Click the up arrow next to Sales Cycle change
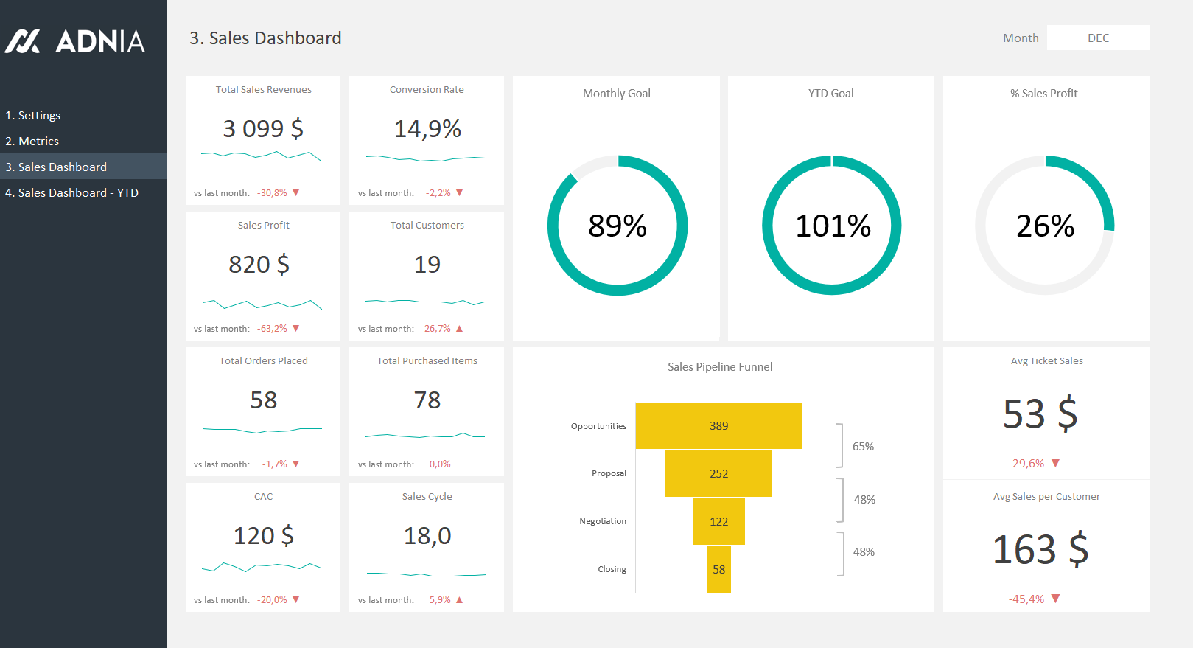Viewport: 1193px width, 648px height. (459, 600)
